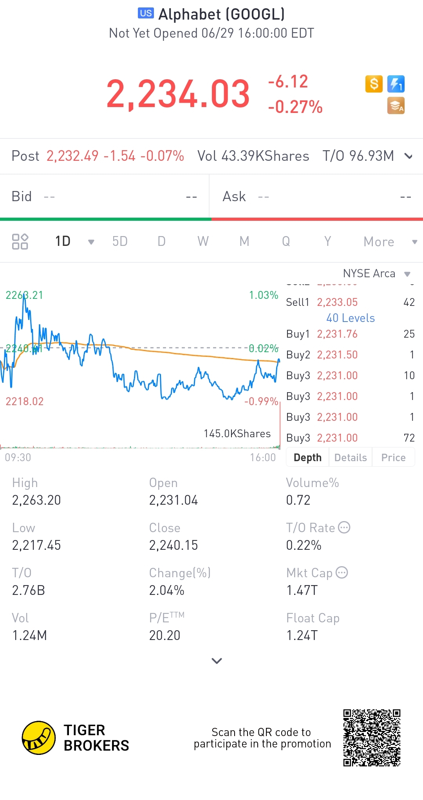Tap the blue US market badge
The width and height of the screenshot is (423, 800).
point(146,13)
